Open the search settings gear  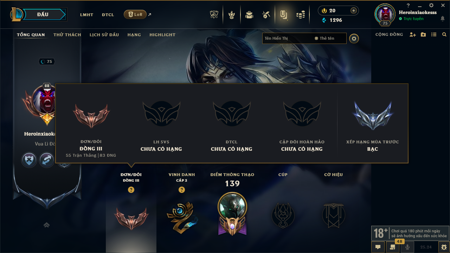pyautogui.click(x=354, y=39)
